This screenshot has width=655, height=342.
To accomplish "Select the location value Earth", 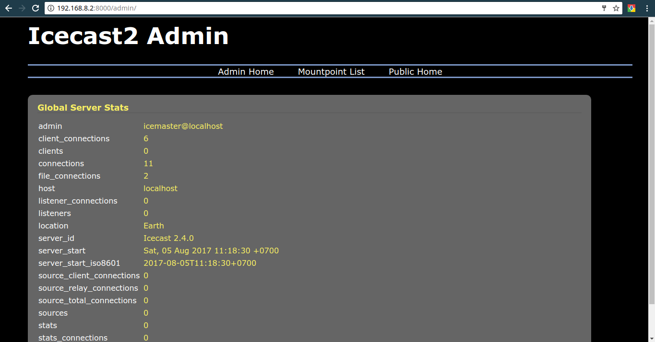I will click(x=154, y=226).
